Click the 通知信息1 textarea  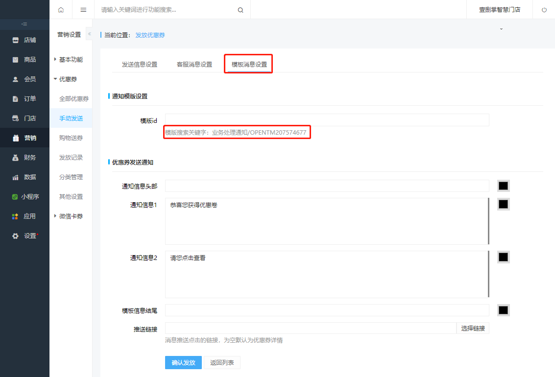tap(327, 221)
